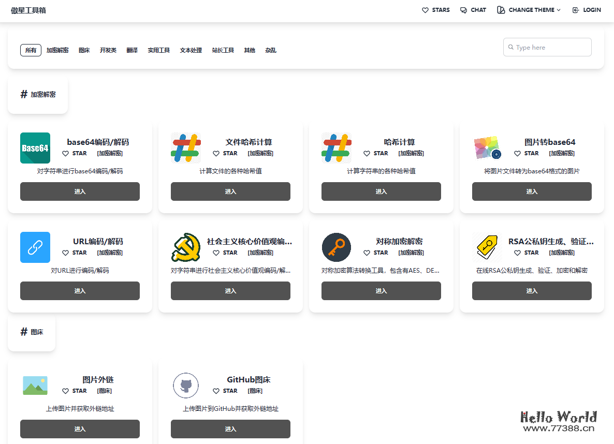Click the image icon on 图片转base64 card
This screenshot has height=444, width=614.
[487, 147]
